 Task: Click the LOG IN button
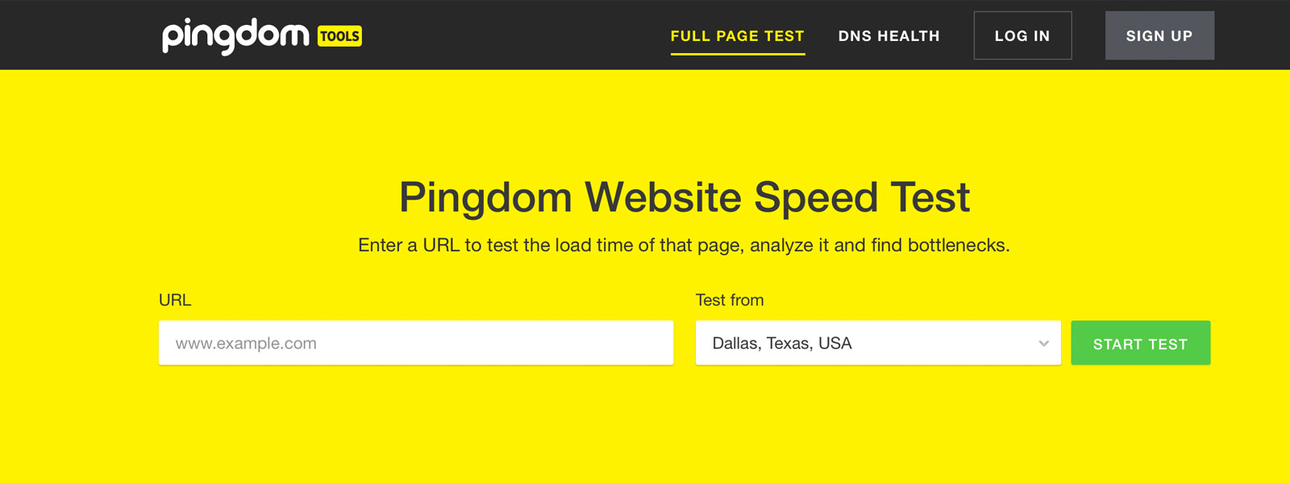(x=1022, y=35)
